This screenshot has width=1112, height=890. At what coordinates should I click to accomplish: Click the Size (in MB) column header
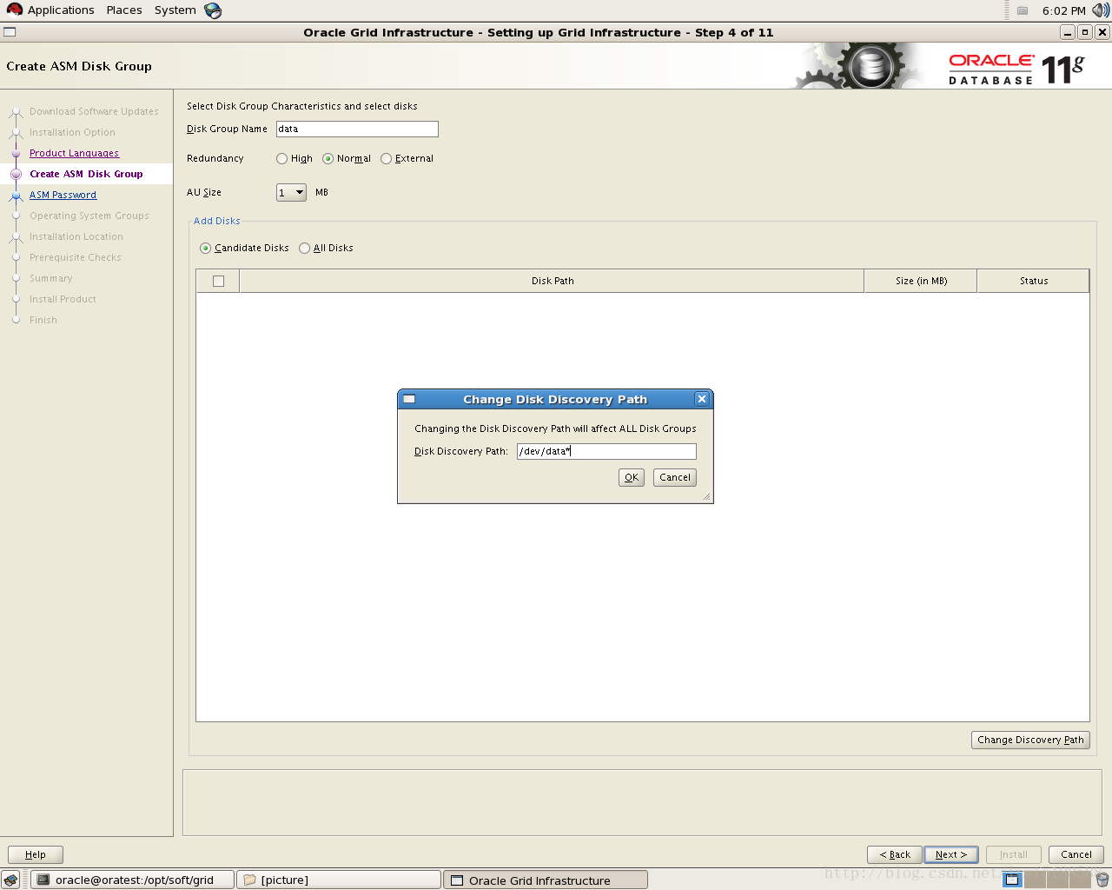[921, 281]
